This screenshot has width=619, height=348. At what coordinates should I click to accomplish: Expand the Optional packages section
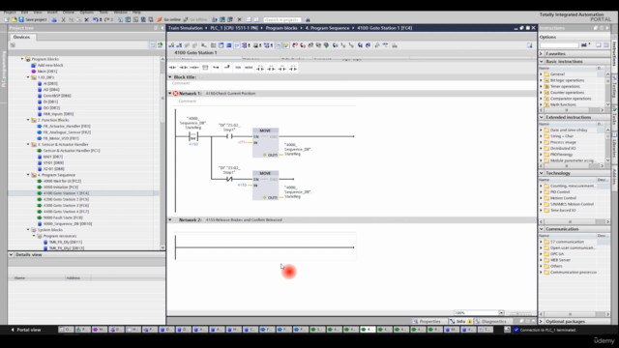pyautogui.click(x=542, y=322)
